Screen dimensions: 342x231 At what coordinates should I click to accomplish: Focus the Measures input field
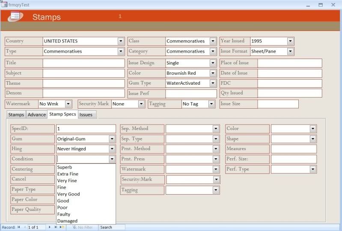click(x=294, y=149)
